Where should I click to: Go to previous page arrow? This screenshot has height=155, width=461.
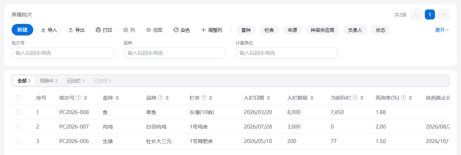[x=416, y=14]
